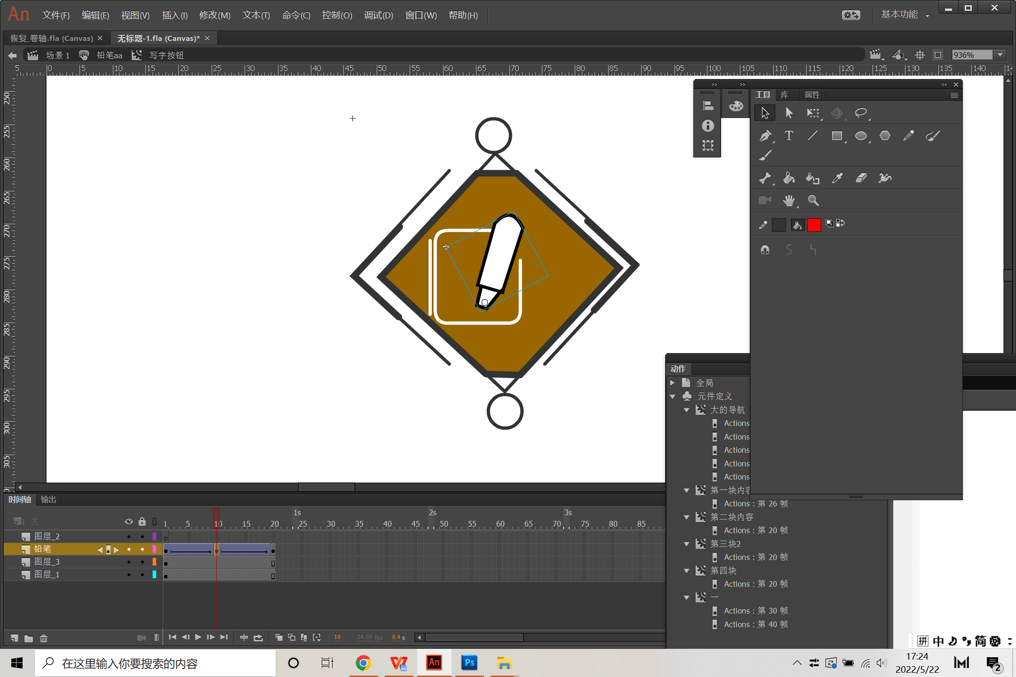Select the Text tool
The width and height of the screenshot is (1016, 677).
[789, 136]
